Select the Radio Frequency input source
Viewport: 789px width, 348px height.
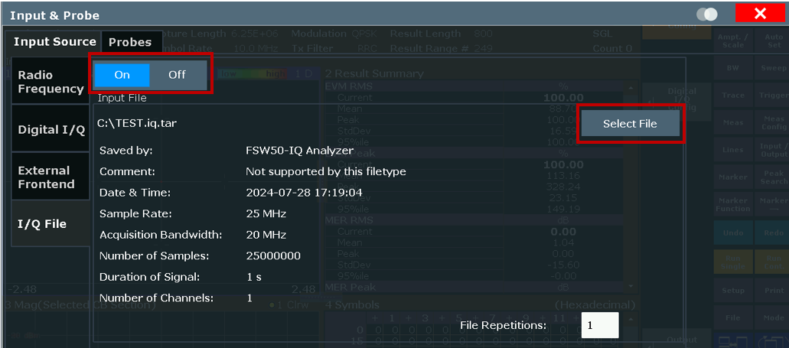click(x=51, y=82)
